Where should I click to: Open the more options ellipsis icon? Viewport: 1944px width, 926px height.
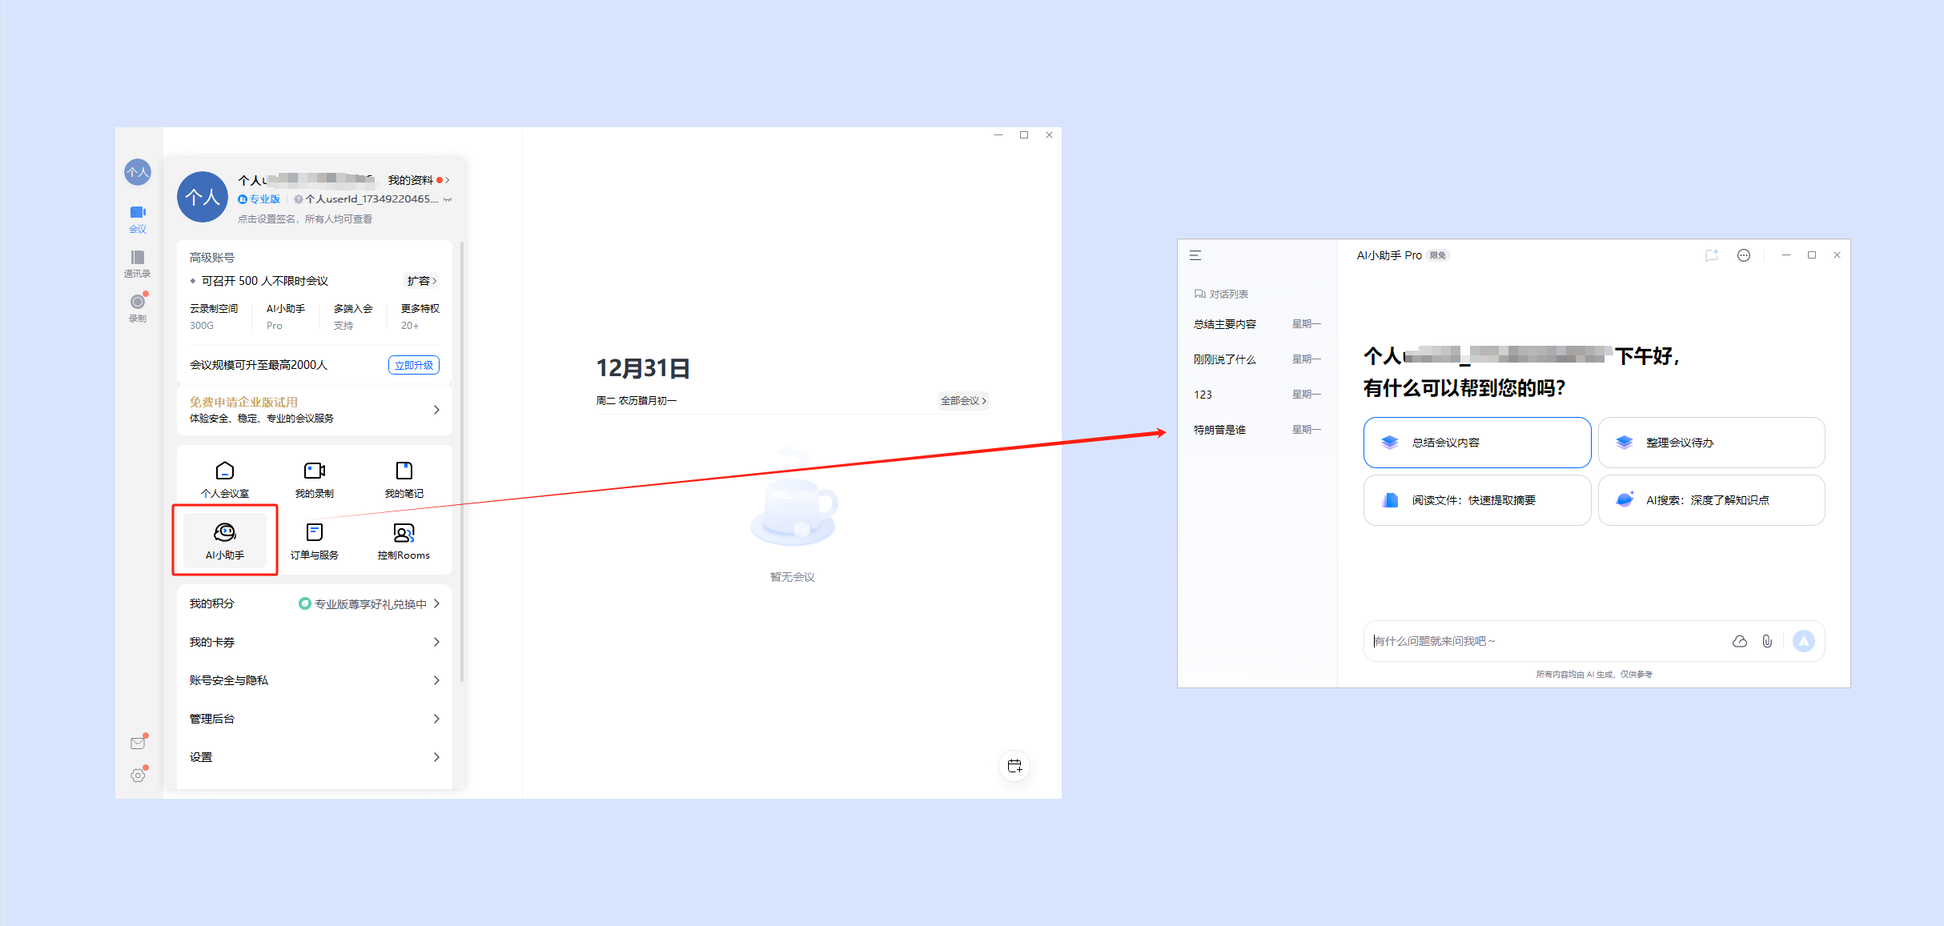coord(1744,255)
